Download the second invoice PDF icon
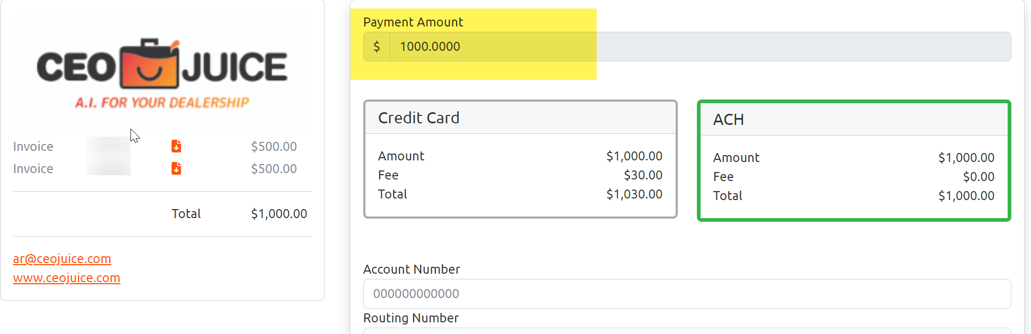The width and height of the screenshot is (1031, 334). point(177,168)
